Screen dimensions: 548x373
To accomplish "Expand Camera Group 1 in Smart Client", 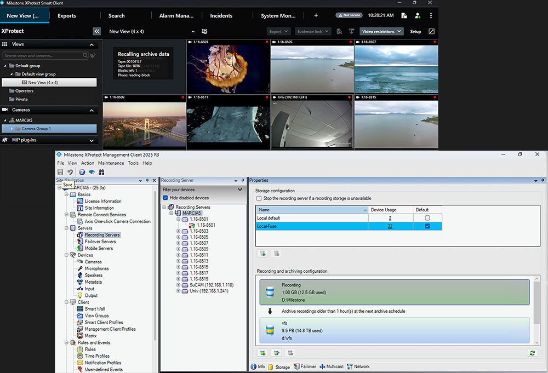I will click(x=12, y=129).
